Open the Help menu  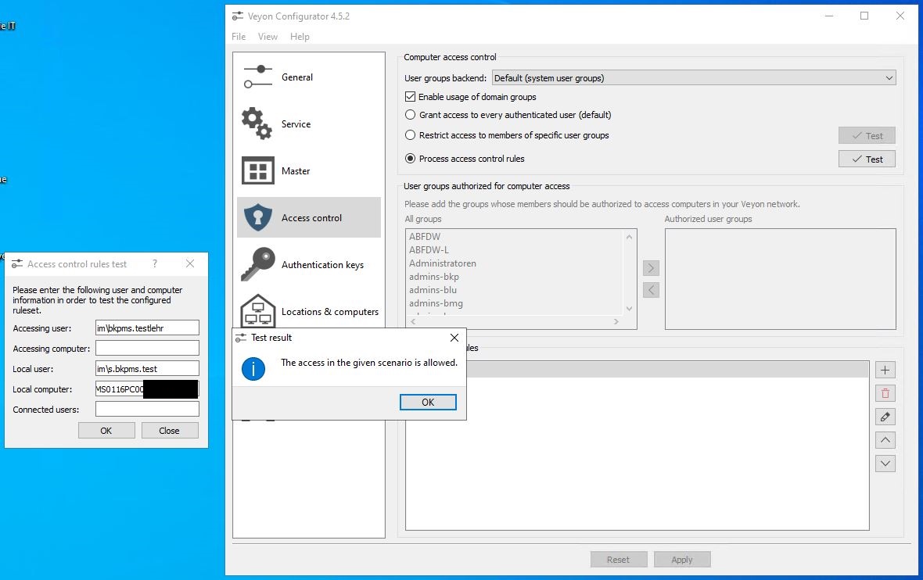tap(300, 36)
